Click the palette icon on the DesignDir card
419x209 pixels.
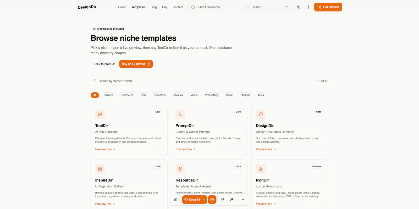[261, 114]
